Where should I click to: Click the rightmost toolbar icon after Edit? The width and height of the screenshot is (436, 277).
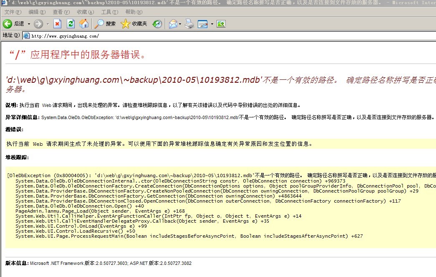pyautogui.click(x=221, y=24)
